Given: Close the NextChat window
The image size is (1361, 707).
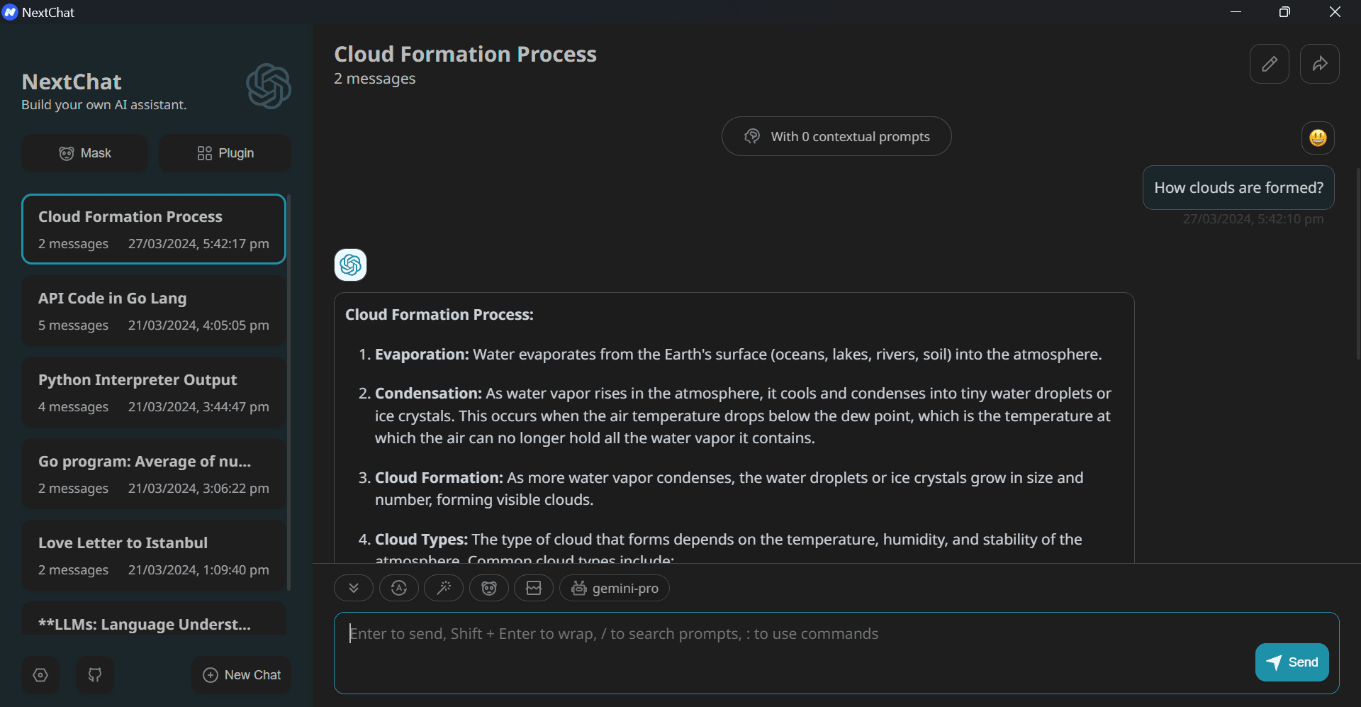Looking at the screenshot, I should (x=1335, y=12).
